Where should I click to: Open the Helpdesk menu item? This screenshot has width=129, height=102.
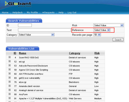coord(18,12)
